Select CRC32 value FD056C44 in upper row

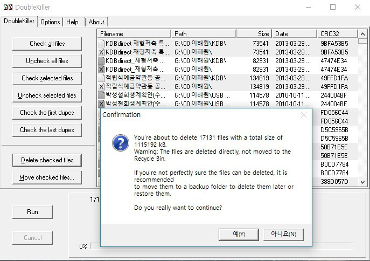tap(334, 113)
